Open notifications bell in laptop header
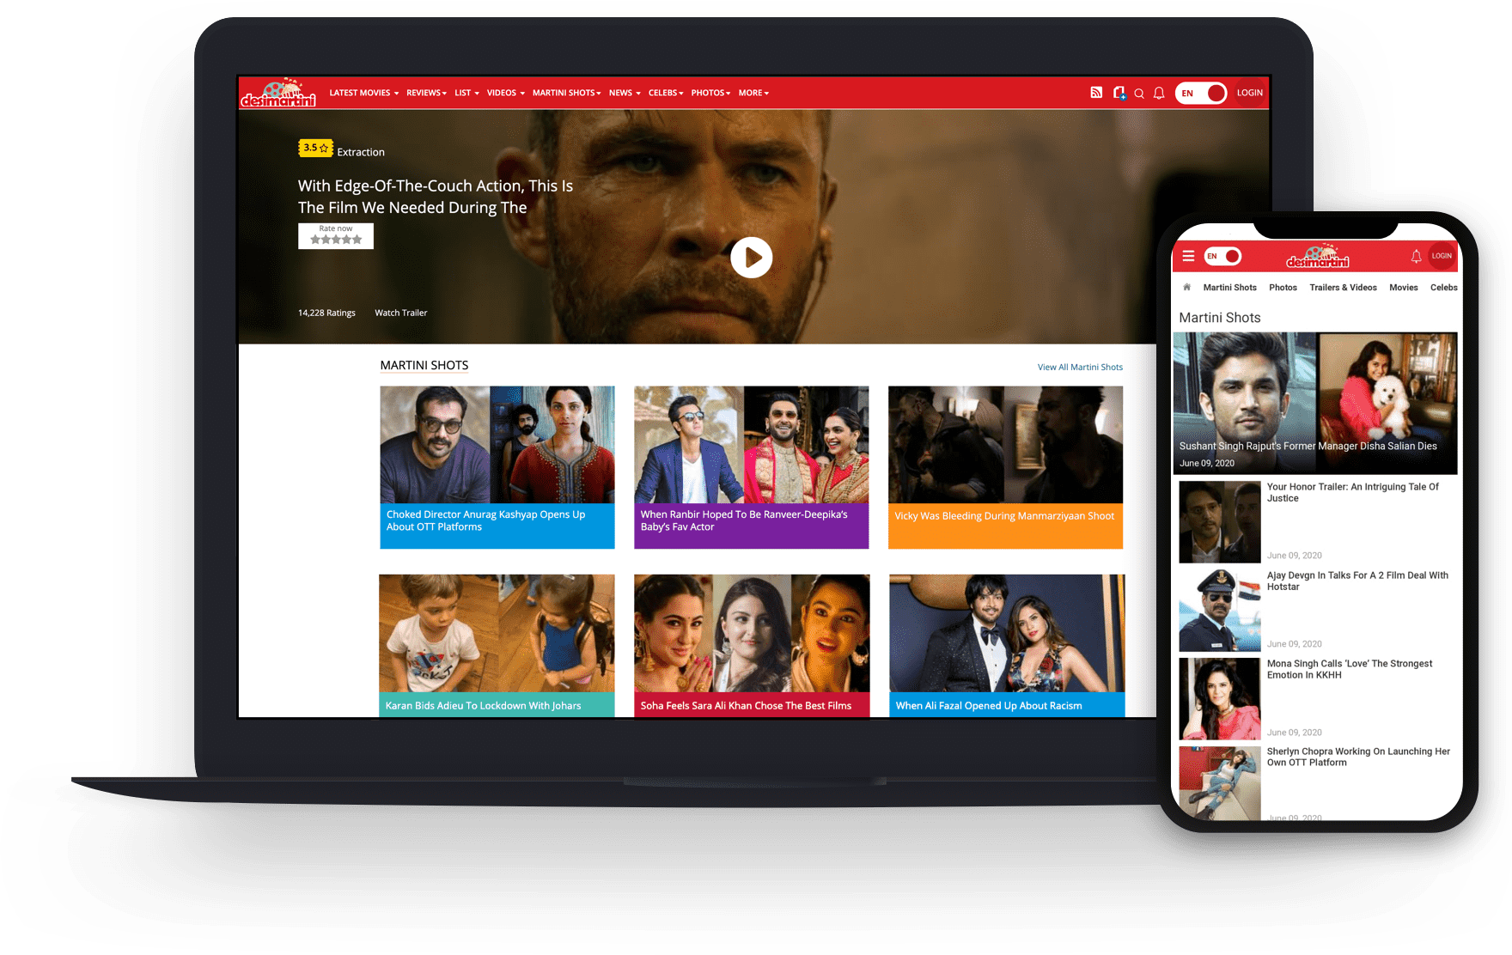The image size is (1512, 955). [1159, 94]
